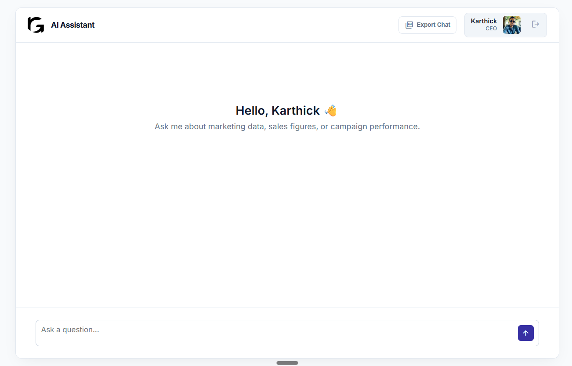Image resolution: width=572 pixels, height=366 pixels.
Task: Click the Karthick name in the header
Action: pyautogui.click(x=483, y=21)
